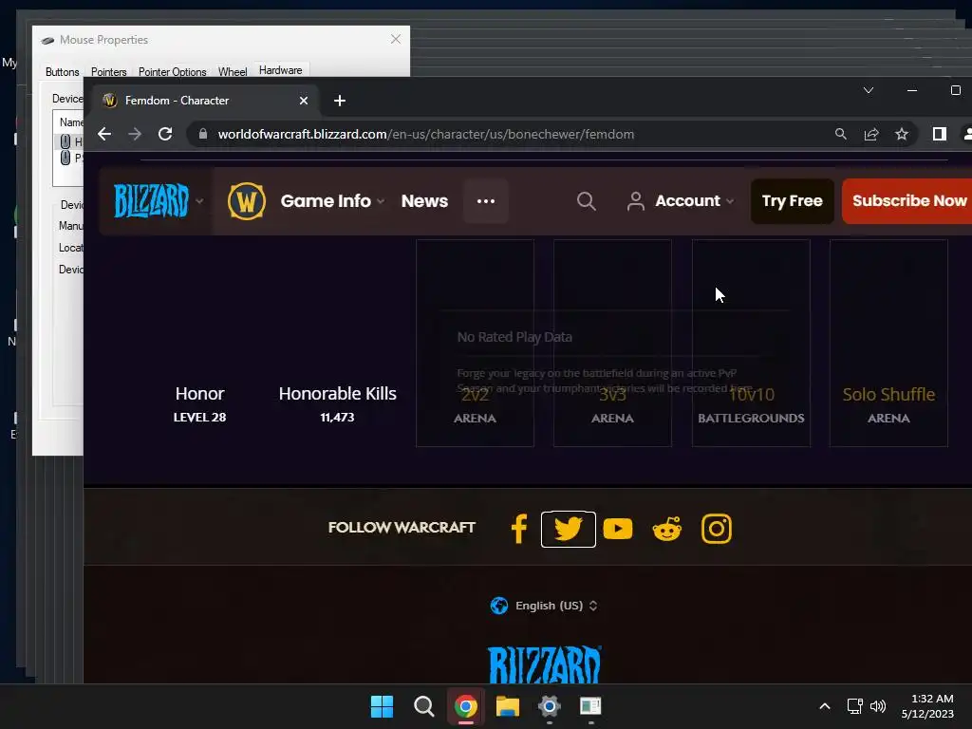Screen dimensions: 972x729
Task: Share this page via the share icon
Action: click(871, 134)
